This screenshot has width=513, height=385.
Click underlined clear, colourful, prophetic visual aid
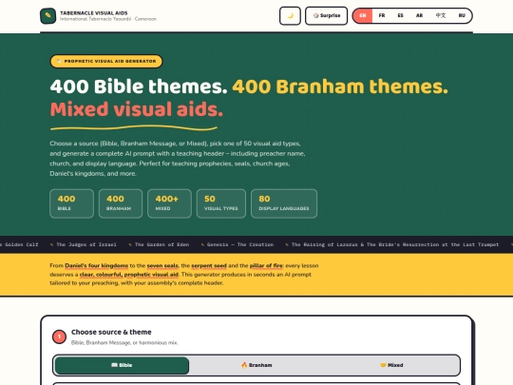click(129, 275)
